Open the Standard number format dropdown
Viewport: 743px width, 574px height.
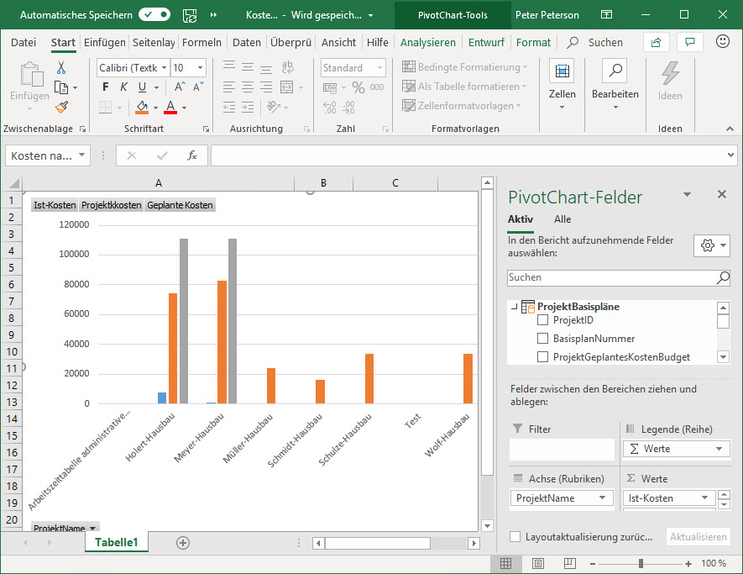coord(379,68)
